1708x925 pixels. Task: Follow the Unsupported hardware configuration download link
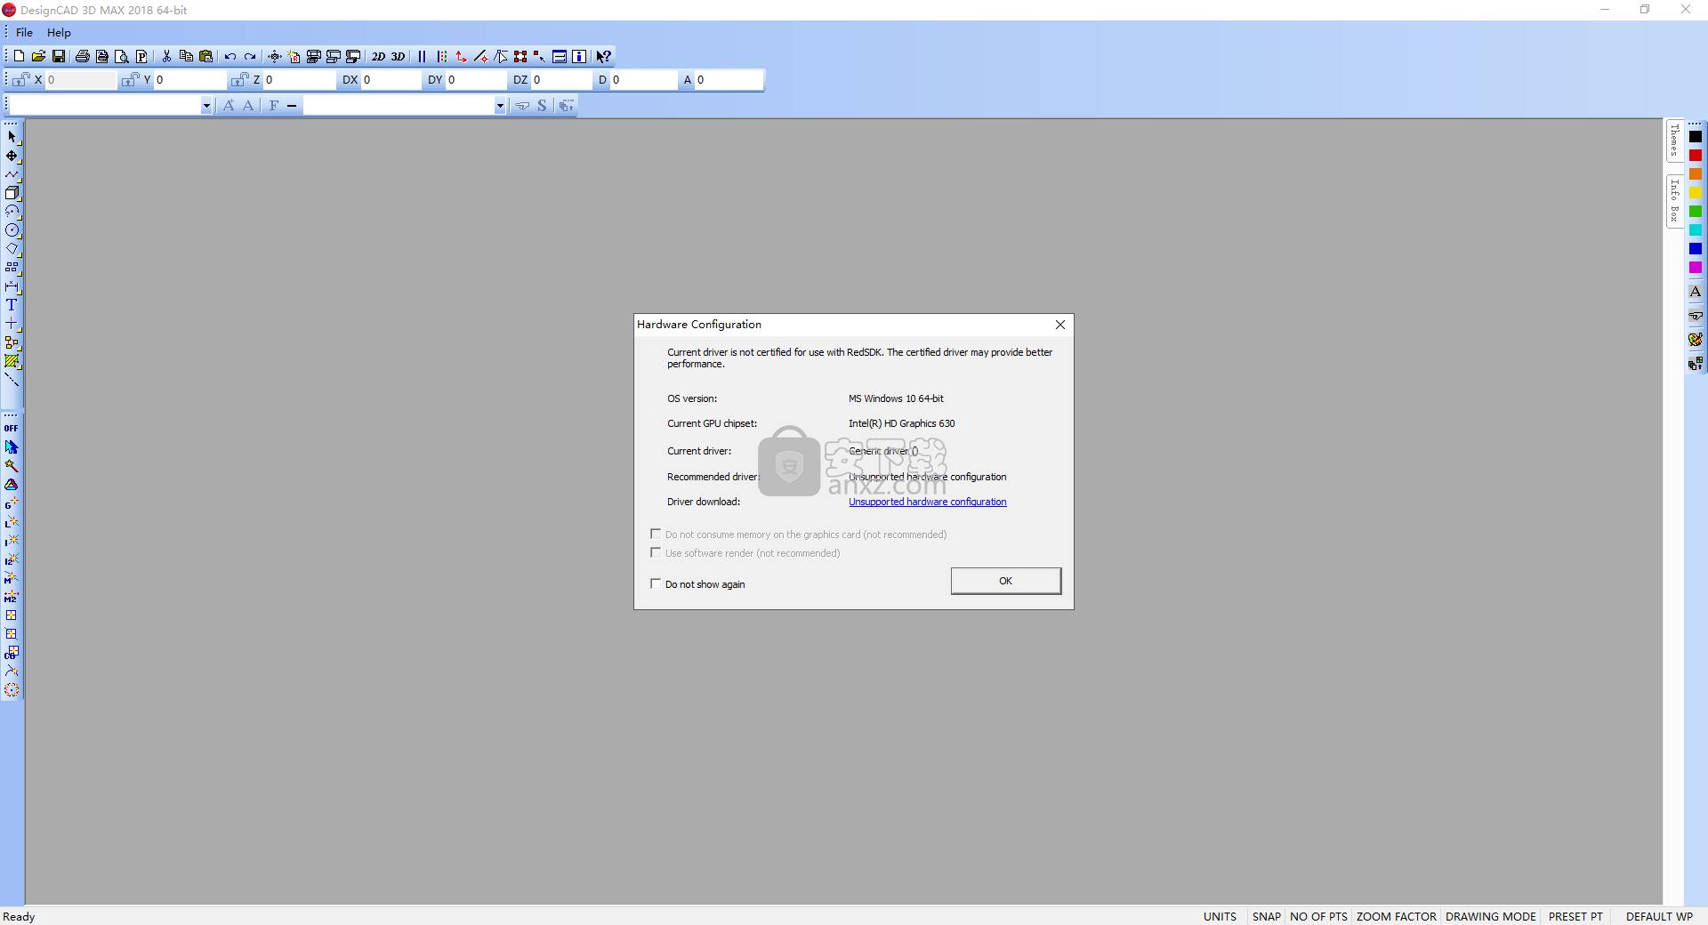pos(927,502)
